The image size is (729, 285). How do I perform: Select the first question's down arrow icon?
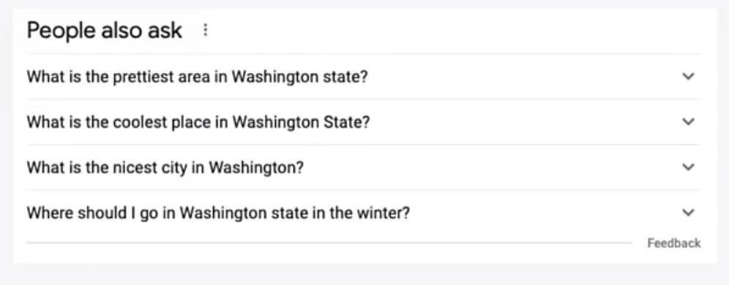pyautogui.click(x=687, y=76)
